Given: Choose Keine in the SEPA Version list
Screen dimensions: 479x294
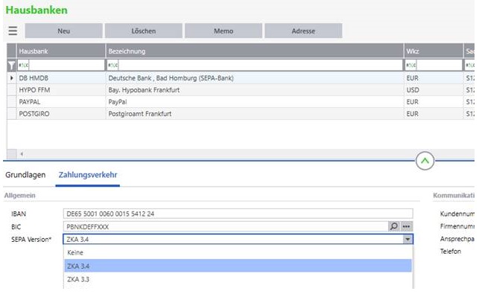Looking at the screenshot, I should coord(238,252).
